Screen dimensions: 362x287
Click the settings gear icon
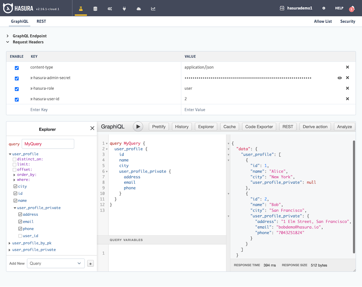(x=324, y=8)
